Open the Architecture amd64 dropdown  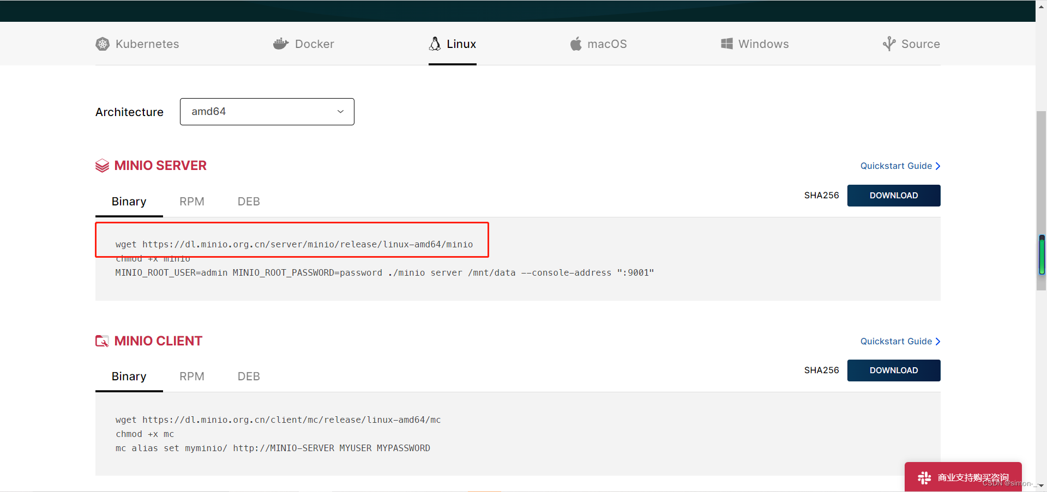point(267,112)
